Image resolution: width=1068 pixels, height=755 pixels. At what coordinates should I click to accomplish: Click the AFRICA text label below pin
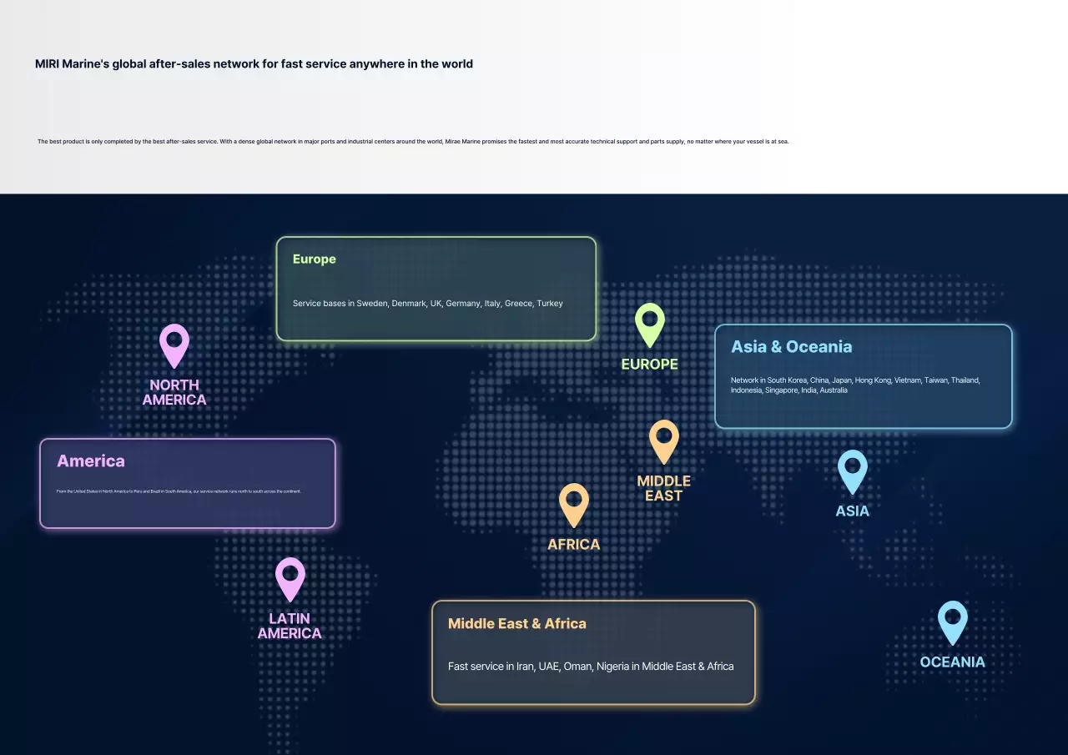(x=574, y=545)
